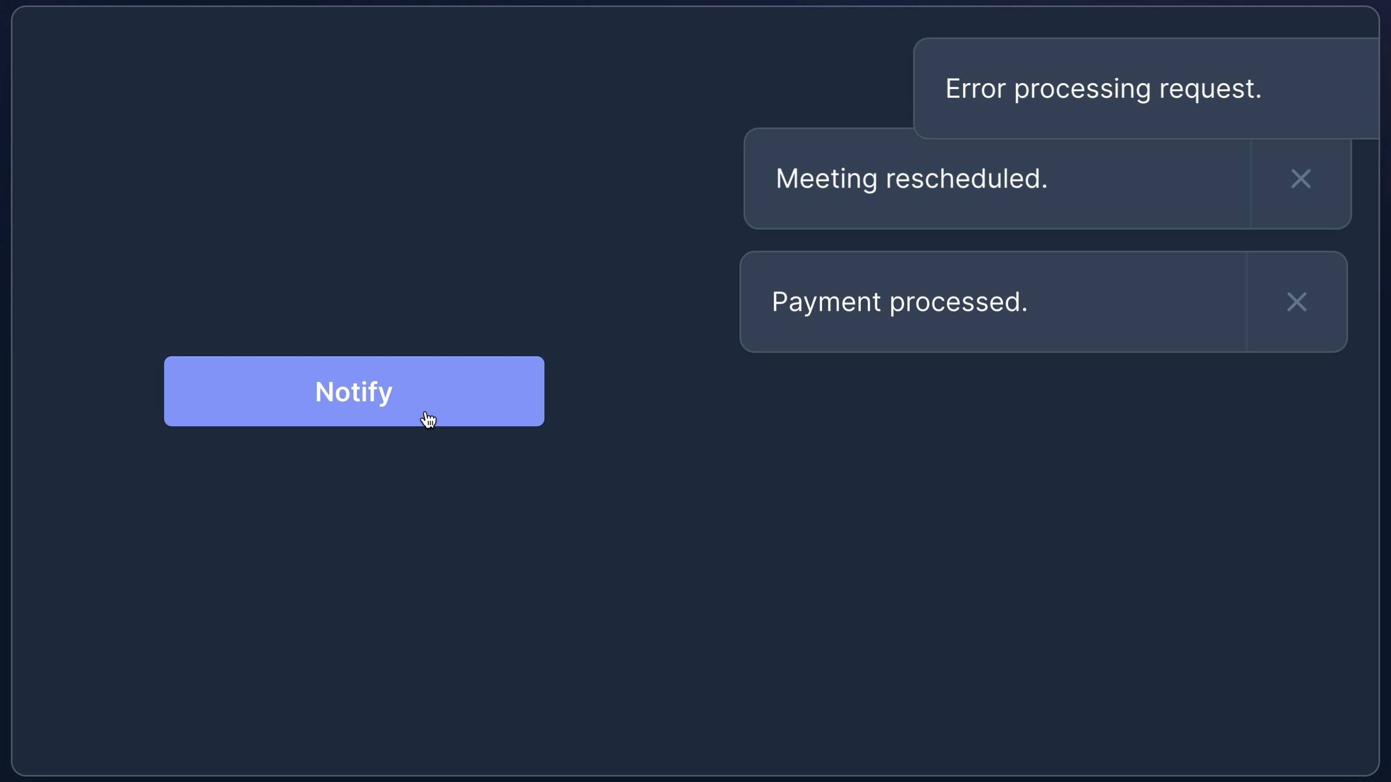Viewport: 1391px width, 782px height.
Task: Trigger a new toast with Notify
Action: (354, 391)
